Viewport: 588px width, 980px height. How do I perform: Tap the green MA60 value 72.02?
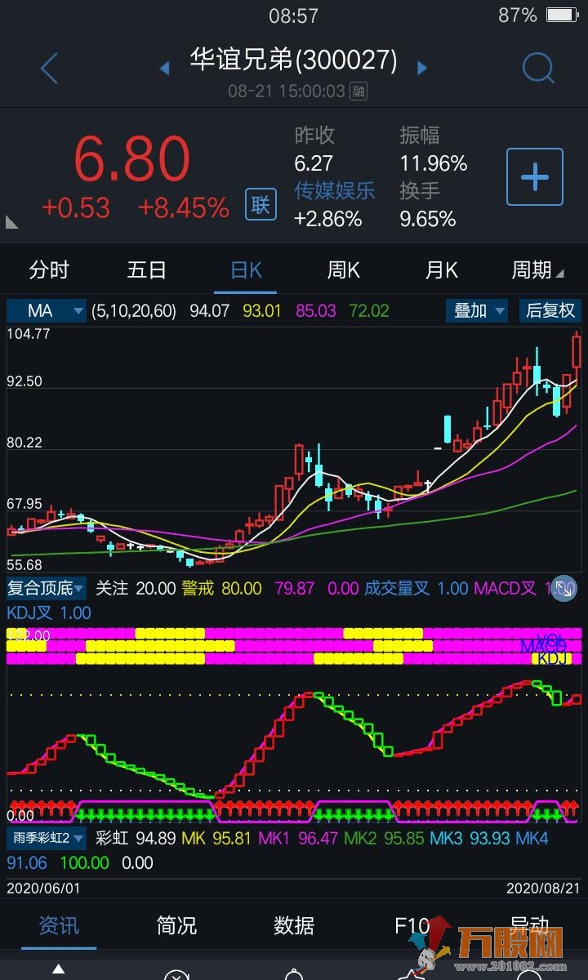coord(369,311)
